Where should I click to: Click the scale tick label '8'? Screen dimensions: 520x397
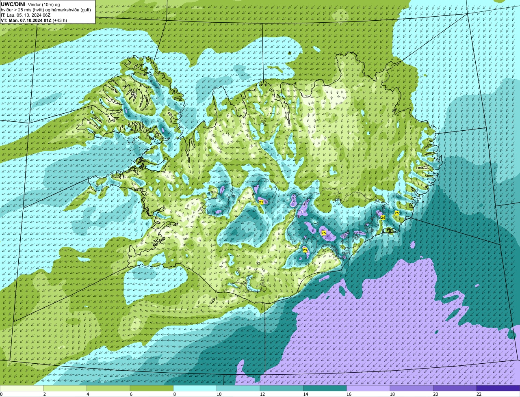pyautogui.click(x=174, y=394)
